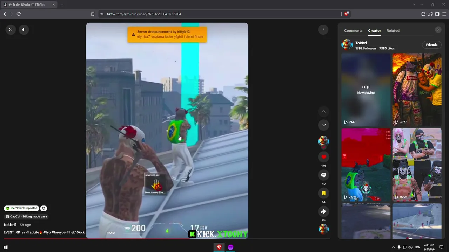Image resolution: width=449 pixels, height=252 pixels.
Task: Select the Now playing video thumbnail
Action: (x=366, y=90)
